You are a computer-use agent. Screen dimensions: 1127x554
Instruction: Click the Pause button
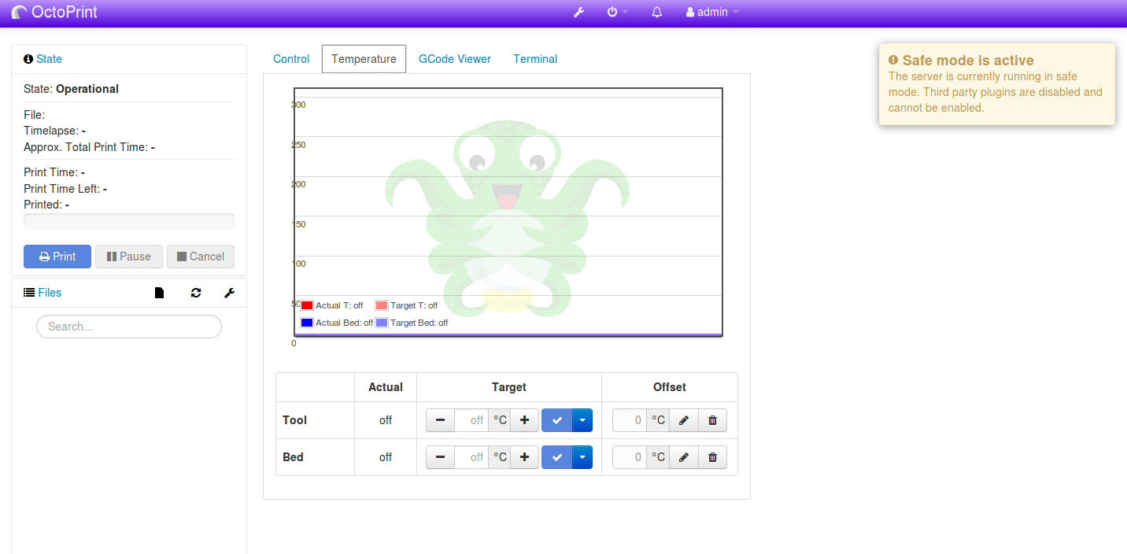pos(129,257)
